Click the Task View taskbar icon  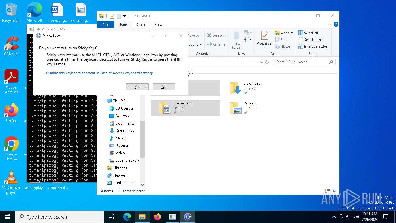tap(111, 217)
